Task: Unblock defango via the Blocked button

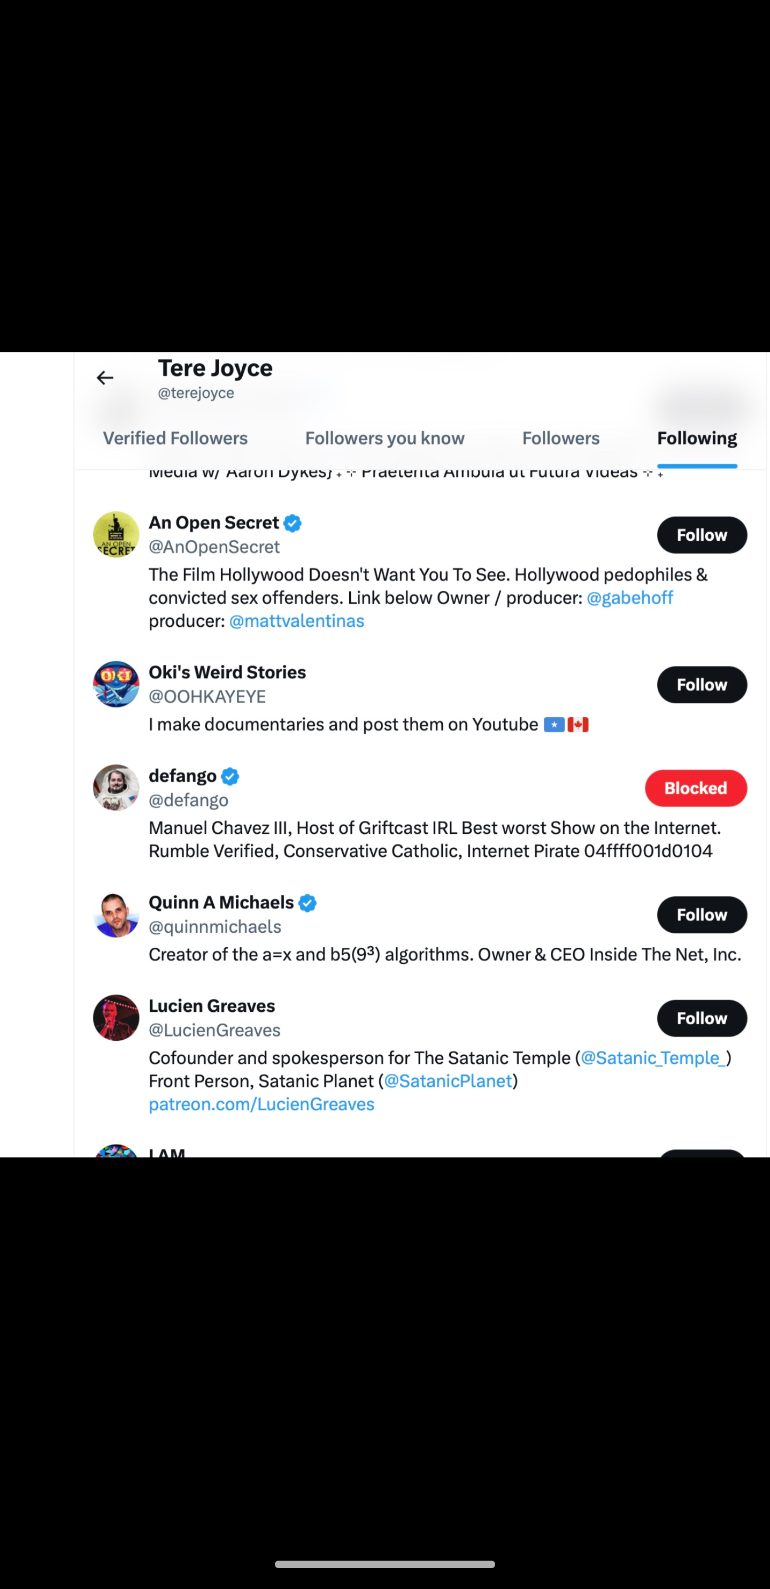Action: [695, 788]
